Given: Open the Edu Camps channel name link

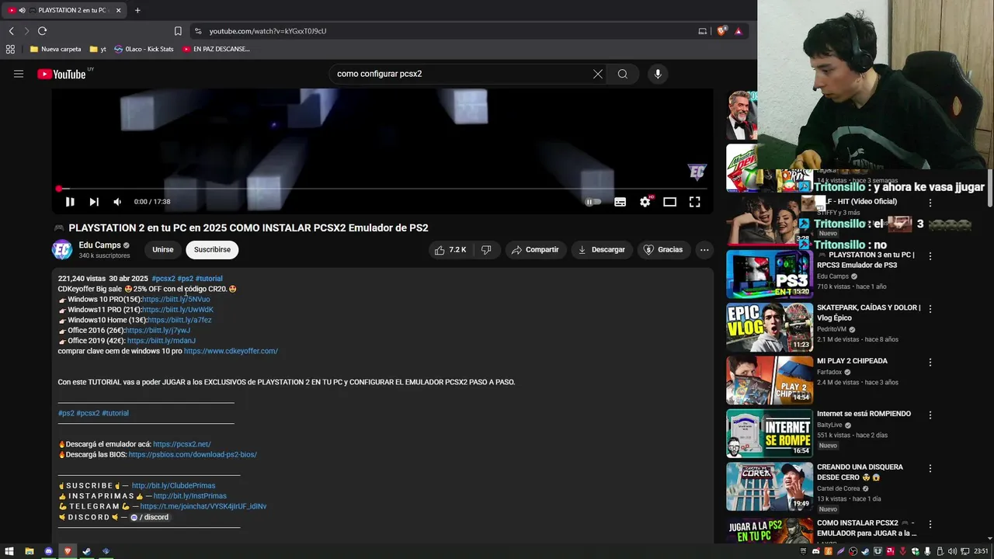Looking at the screenshot, I should [x=99, y=245].
